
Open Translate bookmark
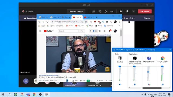pos(108,26)
